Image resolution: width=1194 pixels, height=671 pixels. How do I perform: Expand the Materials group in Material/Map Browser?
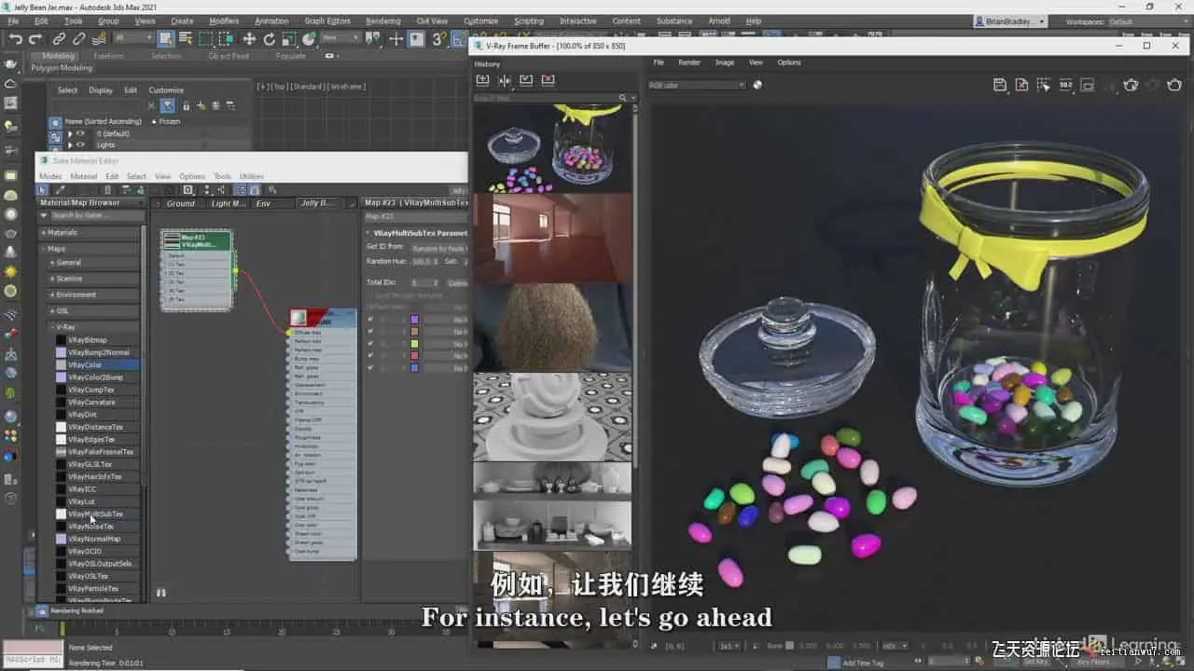pos(43,232)
